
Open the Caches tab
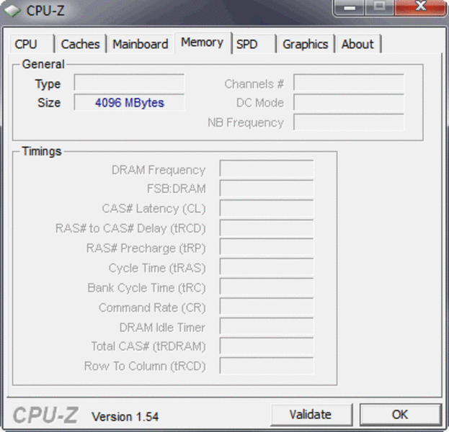81,44
